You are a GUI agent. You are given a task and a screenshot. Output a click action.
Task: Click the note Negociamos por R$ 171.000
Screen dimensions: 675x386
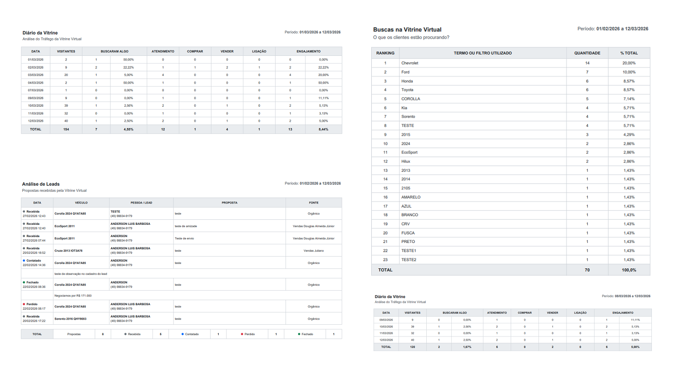click(73, 296)
